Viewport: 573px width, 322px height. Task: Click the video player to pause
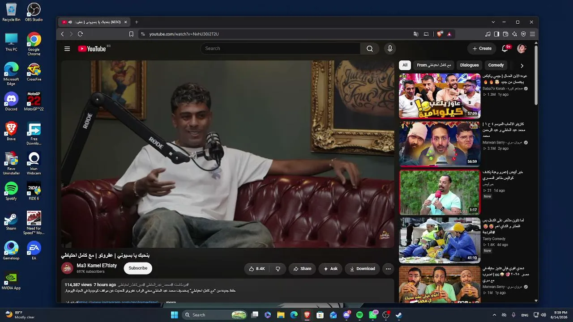[228, 154]
